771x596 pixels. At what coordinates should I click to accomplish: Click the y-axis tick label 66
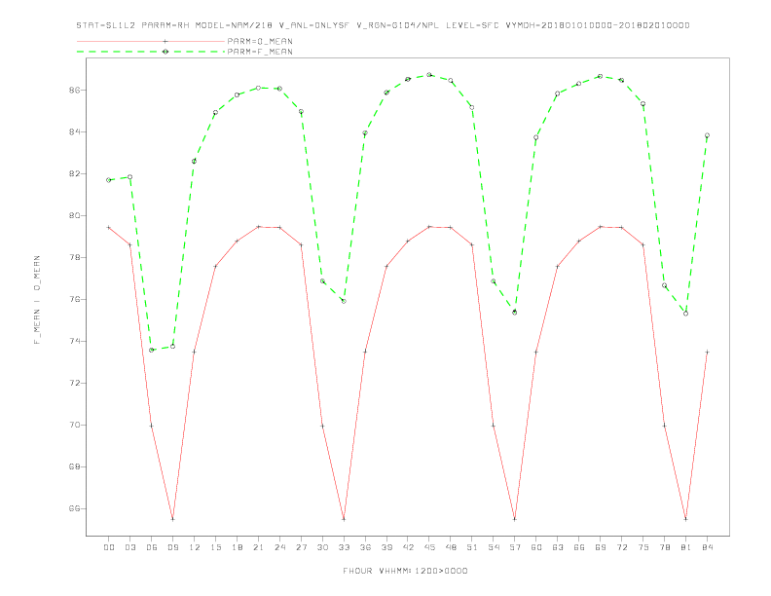click(x=74, y=508)
